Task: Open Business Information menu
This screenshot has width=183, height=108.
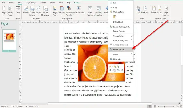Action: tap(99, 11)
